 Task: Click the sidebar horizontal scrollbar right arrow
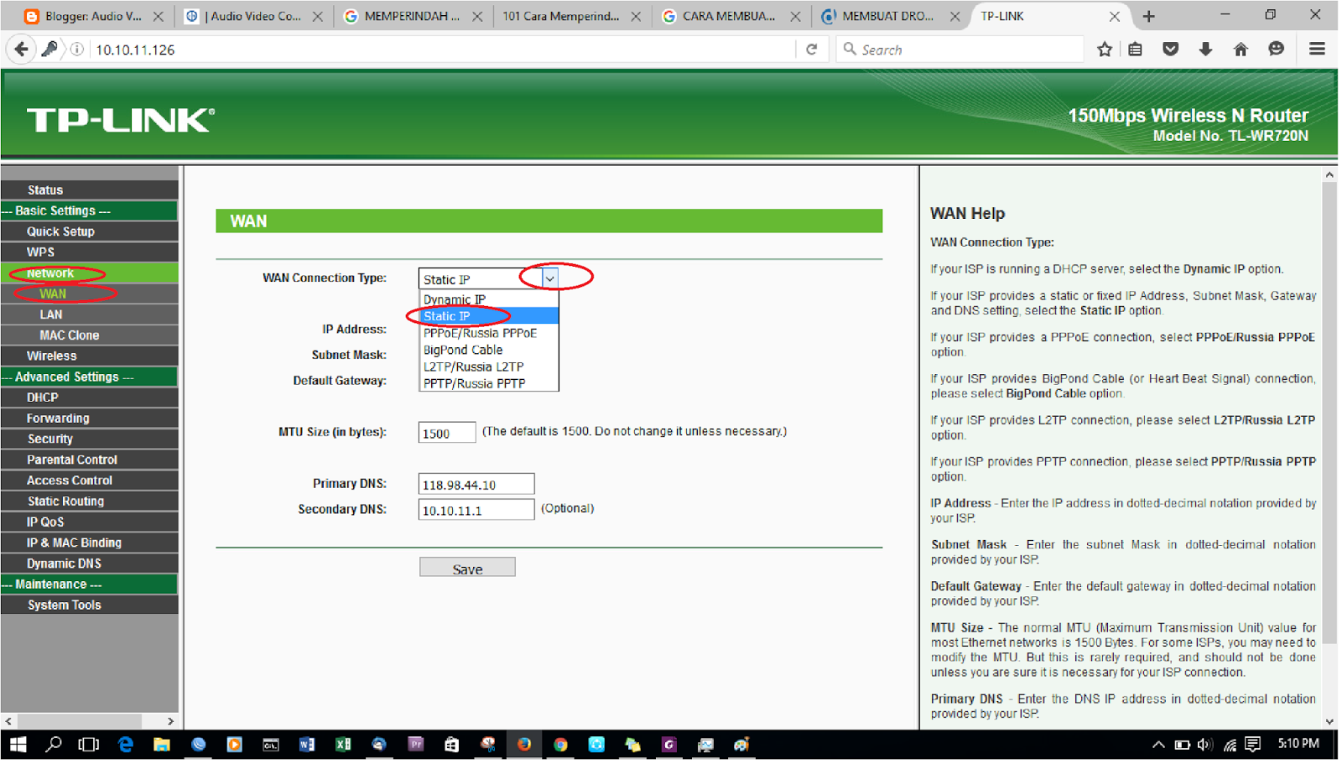(x=170, y=721)
